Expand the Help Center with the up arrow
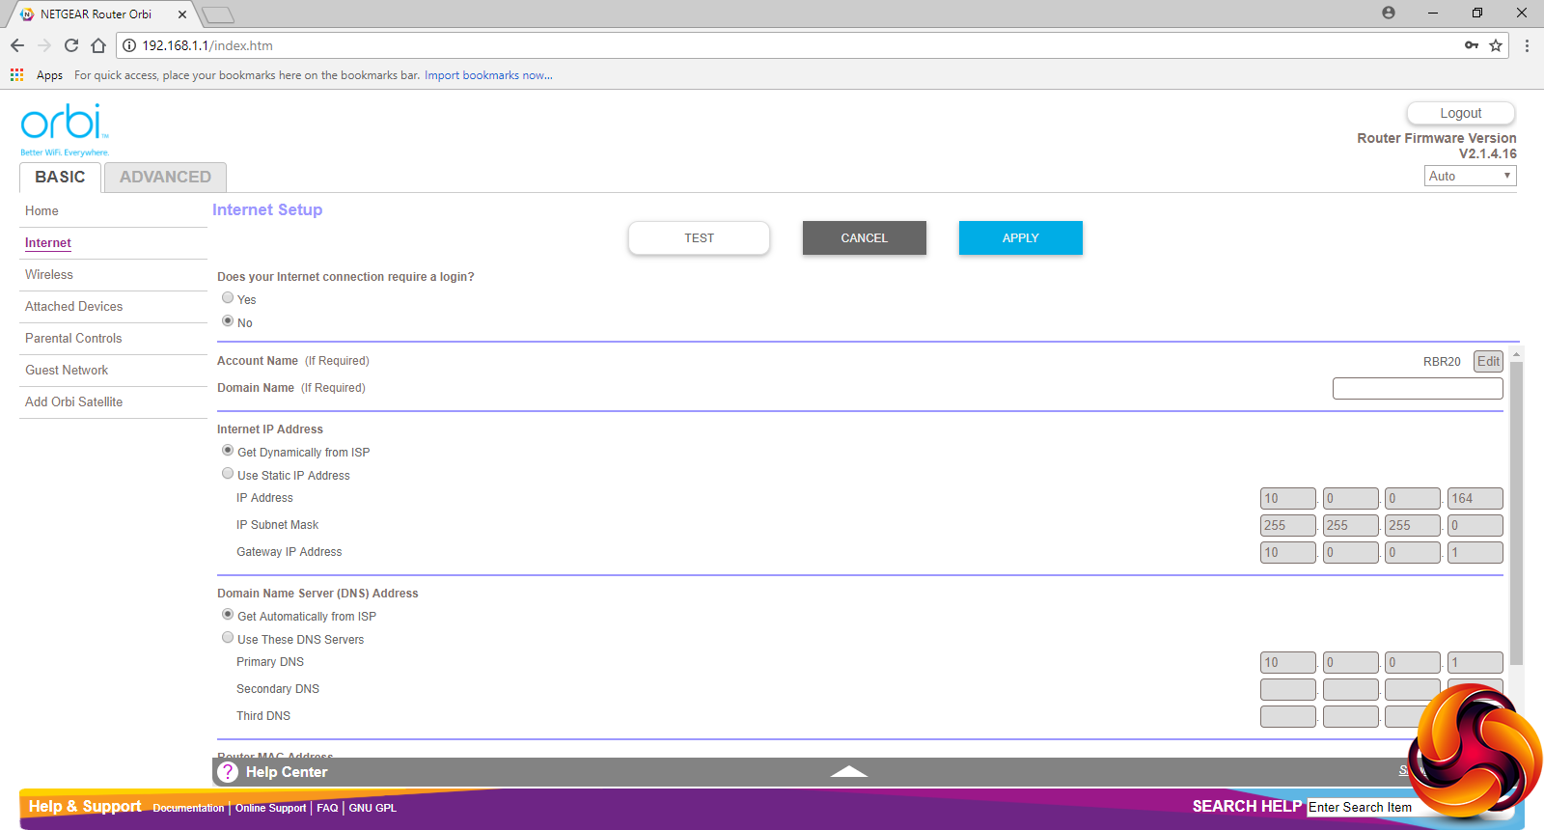 pos(849,771)
